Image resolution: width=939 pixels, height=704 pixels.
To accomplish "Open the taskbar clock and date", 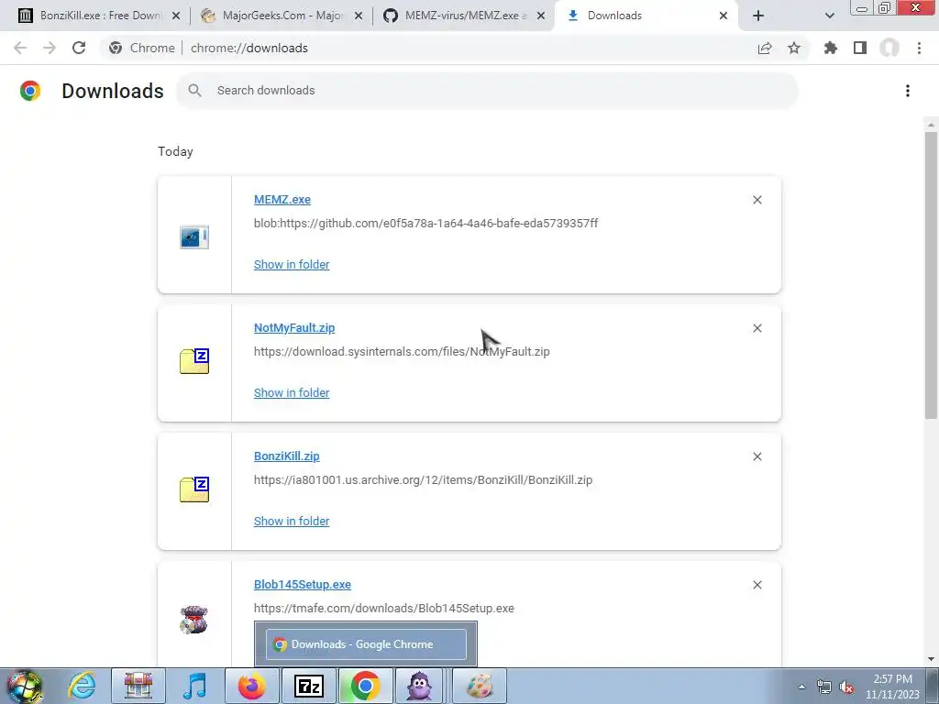I will 892,687.
